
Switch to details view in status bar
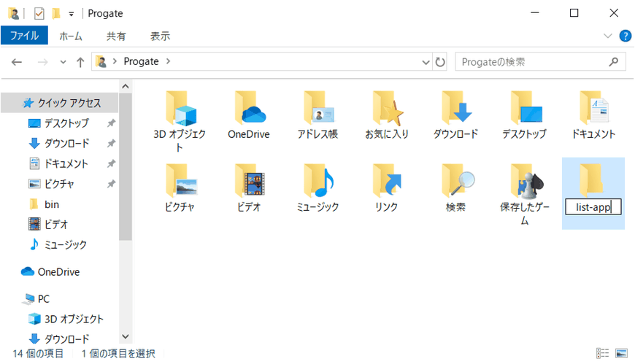(x=602, y=353)
